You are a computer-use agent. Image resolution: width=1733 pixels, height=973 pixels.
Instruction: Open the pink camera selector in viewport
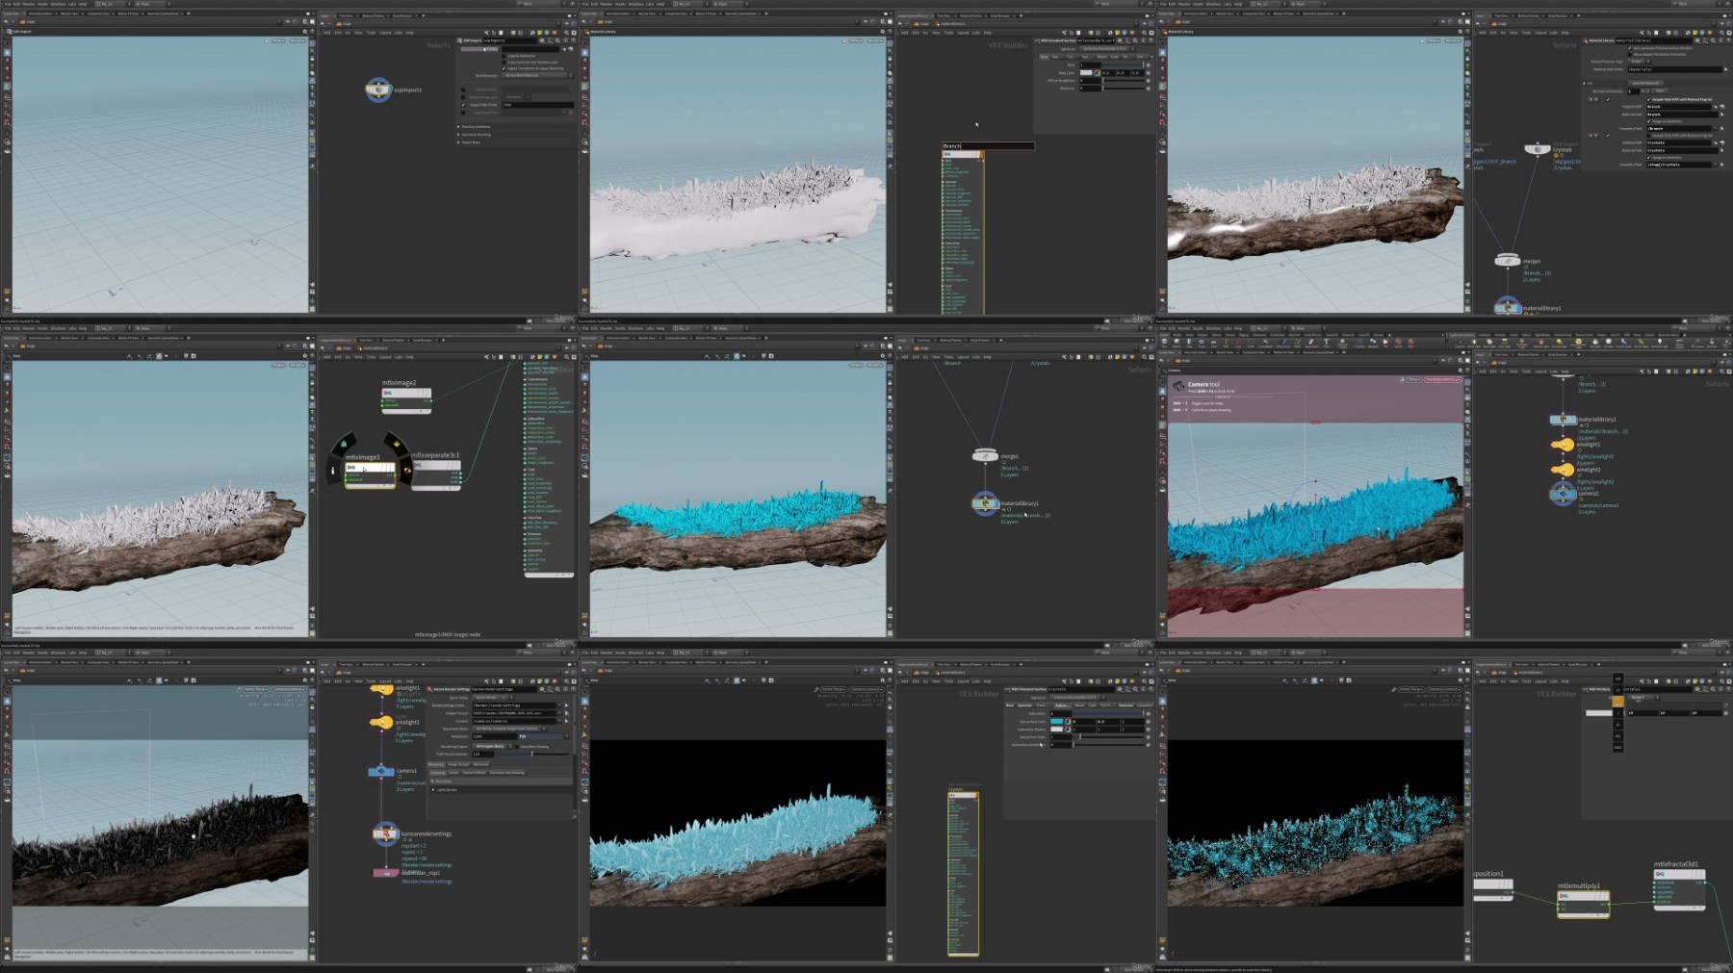pos(1440,379)
